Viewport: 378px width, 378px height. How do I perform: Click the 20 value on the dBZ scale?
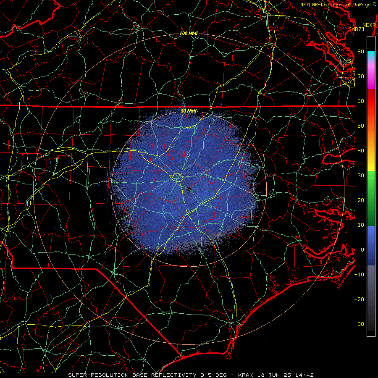point(361,200)
